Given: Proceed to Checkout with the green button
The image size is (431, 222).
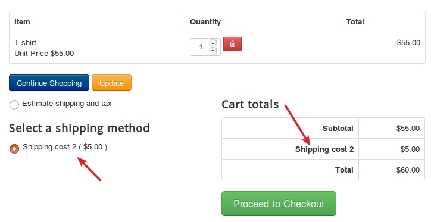Looking at the screenshot, I should [279, 204].
